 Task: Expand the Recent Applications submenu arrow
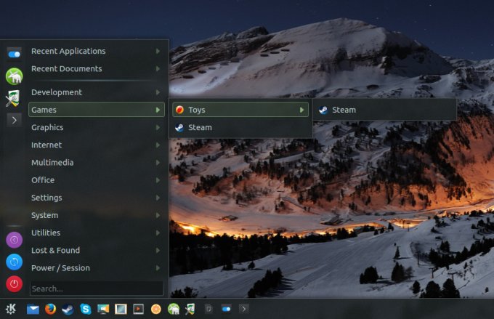[158, 52]
